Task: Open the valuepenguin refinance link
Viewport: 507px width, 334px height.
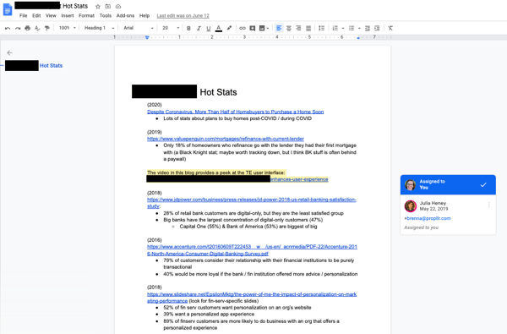Action: tap(226, 139)
